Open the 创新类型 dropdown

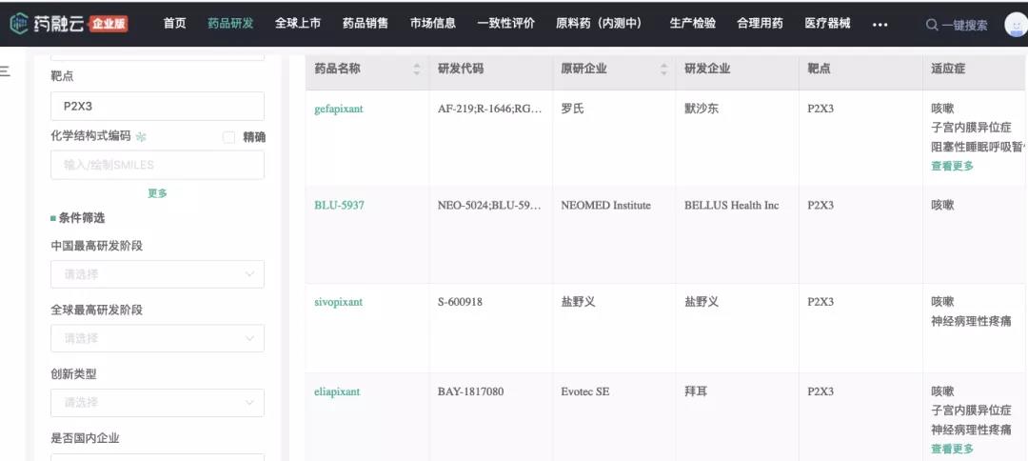[x=157, y=403]
